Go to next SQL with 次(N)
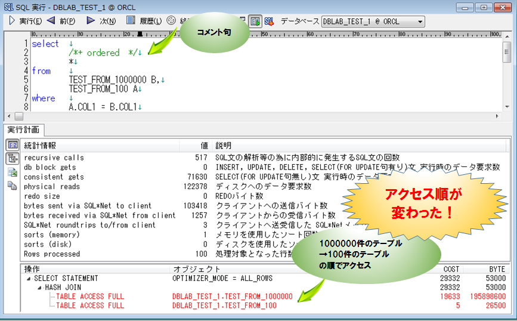The width and height of the screenshot is (517, 321). tap(91, 21)
